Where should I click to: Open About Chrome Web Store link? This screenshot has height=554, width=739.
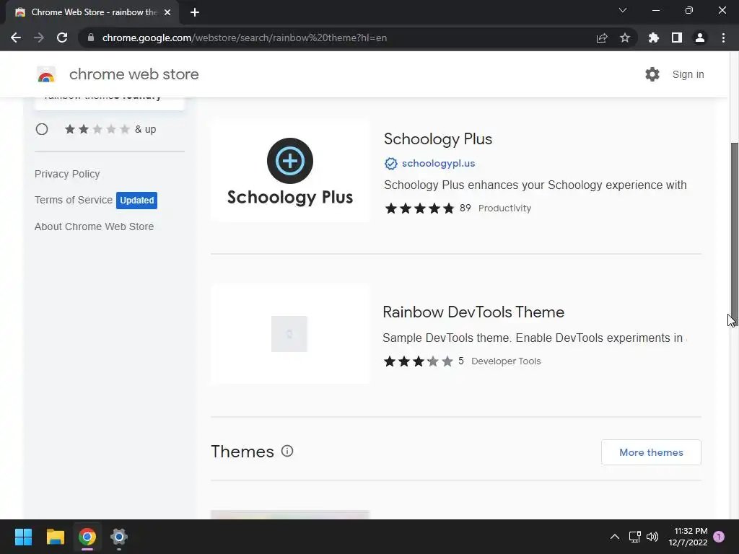[x=95, y=227]
